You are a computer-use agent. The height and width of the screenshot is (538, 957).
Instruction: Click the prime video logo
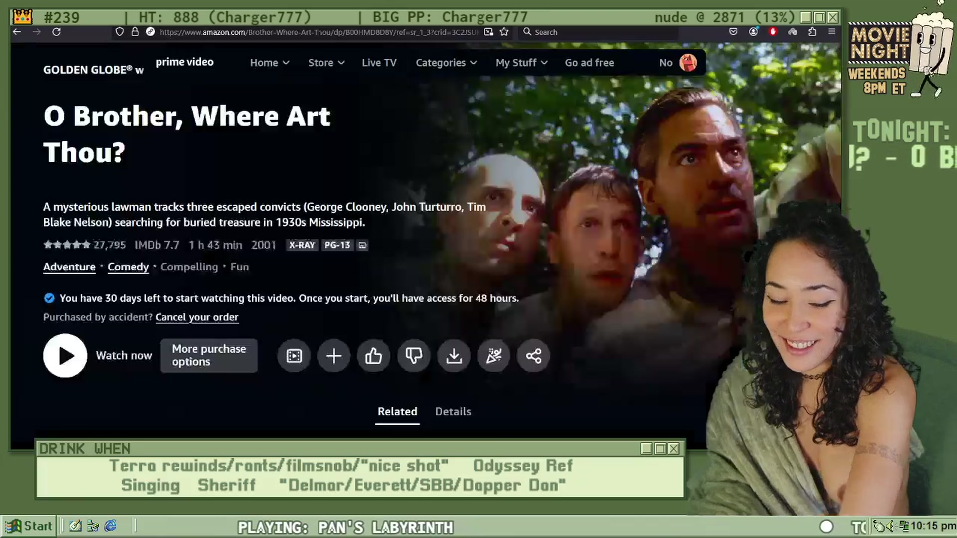tap(184, 62)
